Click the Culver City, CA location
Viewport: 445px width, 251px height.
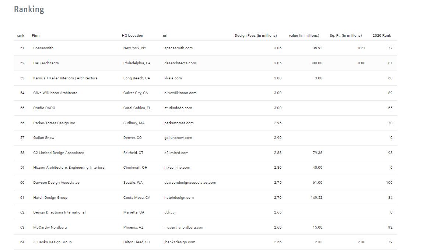[136, 93]
